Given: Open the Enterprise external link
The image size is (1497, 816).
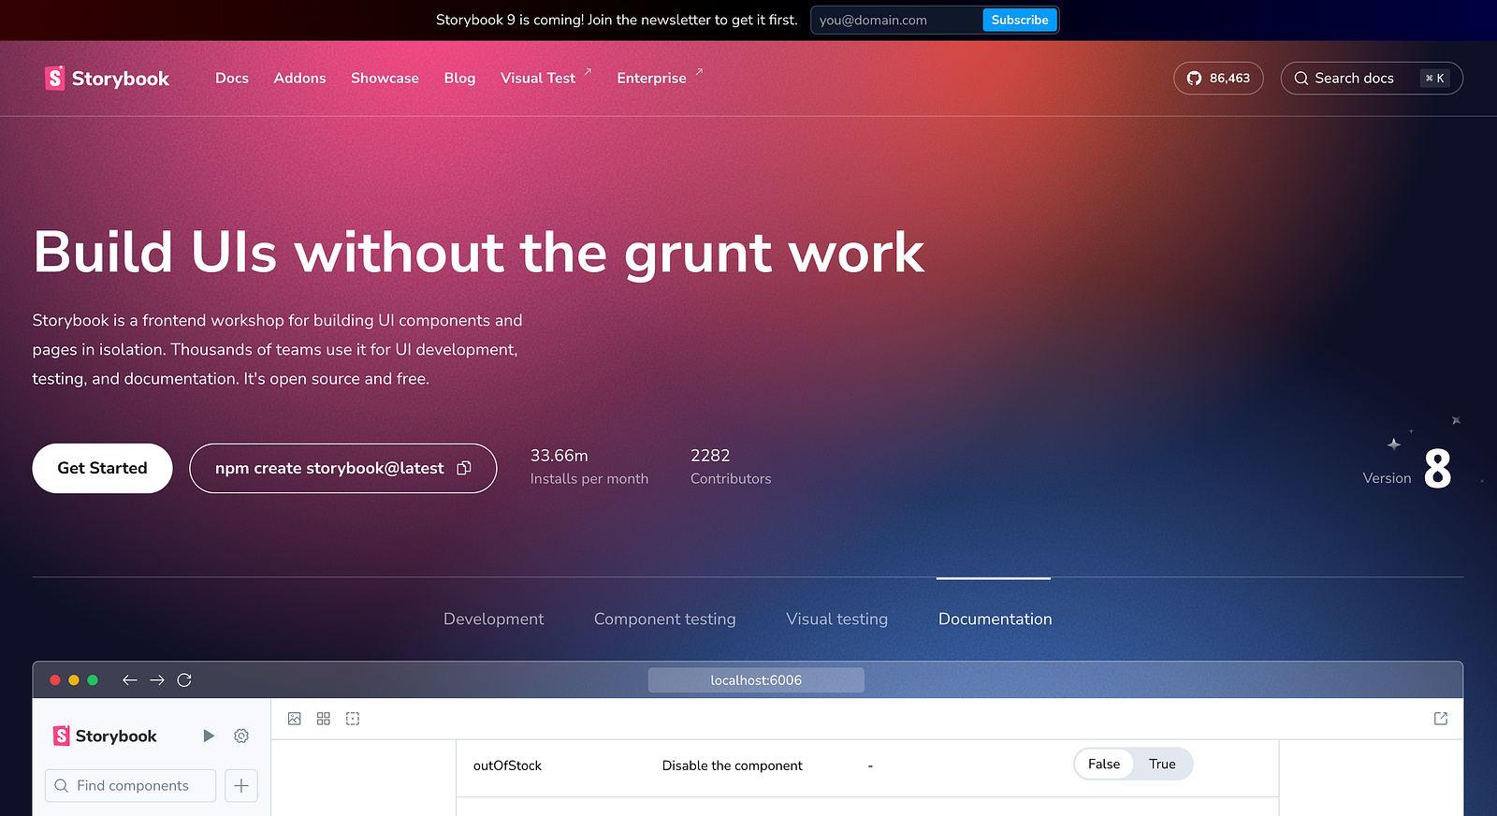Looking at the screenshot, I should pos(660,78).
